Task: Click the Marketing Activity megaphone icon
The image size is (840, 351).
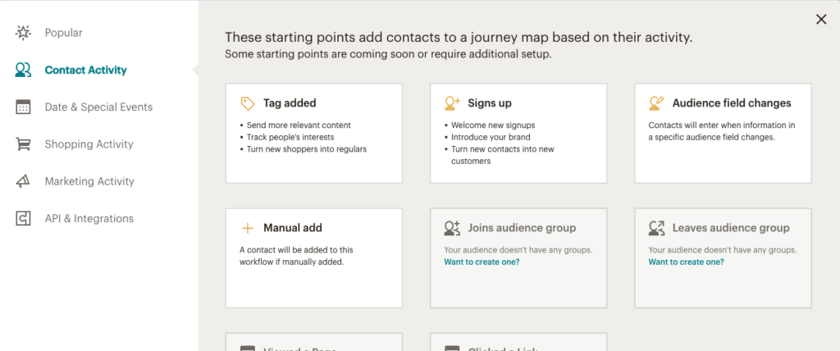Action: click(23, 181)
